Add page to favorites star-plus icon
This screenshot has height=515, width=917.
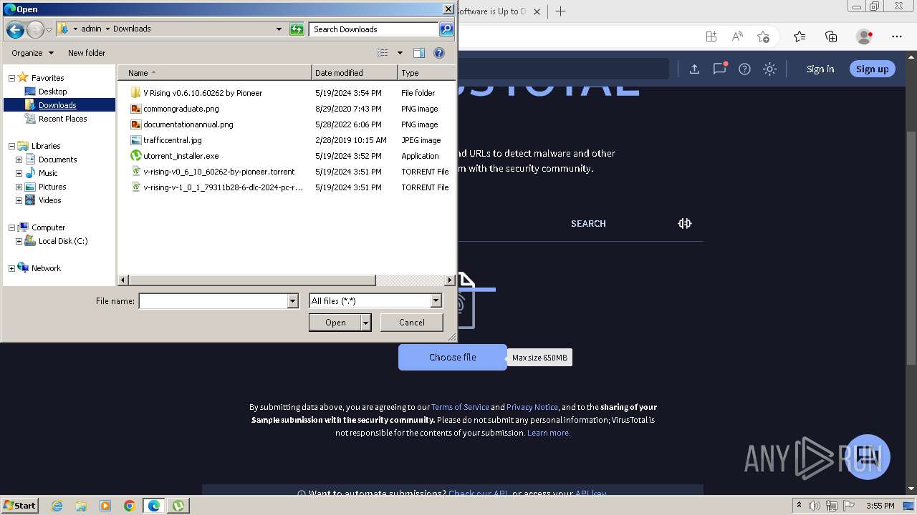click(x=763, y=36)
